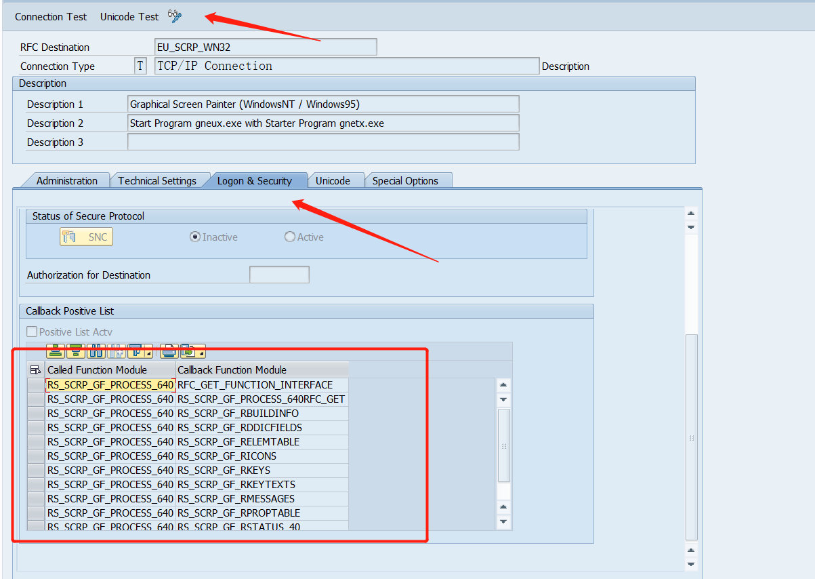Screen dimensions: 815x579
Task: Click the SNC icon button under Status of Secure Protocol
Action: 86,237
